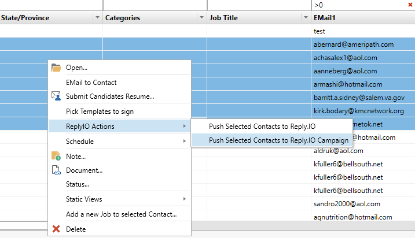The height and width of the screenshot is (238, 415).
Task: Select barritt.a.sidney@salem.va.gov email cell
Action: [x=363, y=98]
